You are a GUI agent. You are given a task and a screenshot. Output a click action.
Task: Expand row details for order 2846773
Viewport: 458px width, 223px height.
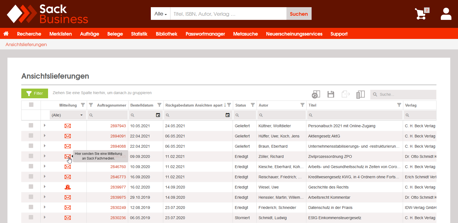point(44,176)
